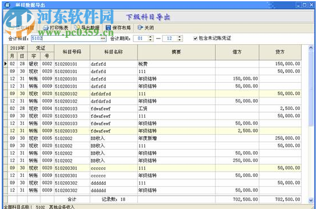The width and height of the screenshot is (318, 209).
Task: Click the 税费 summary cell
Action: click(176, 64)
